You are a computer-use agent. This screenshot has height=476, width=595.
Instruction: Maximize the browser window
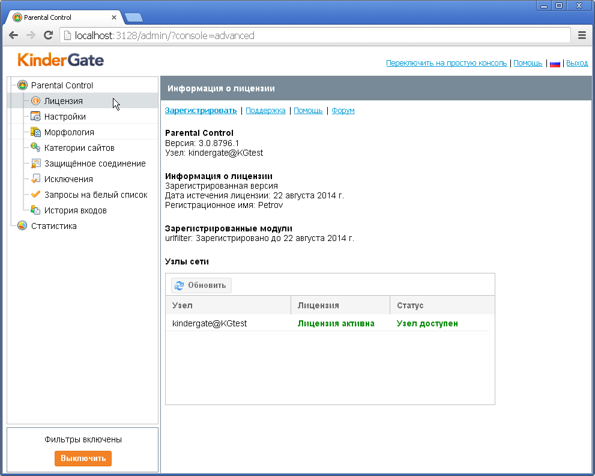558,5
